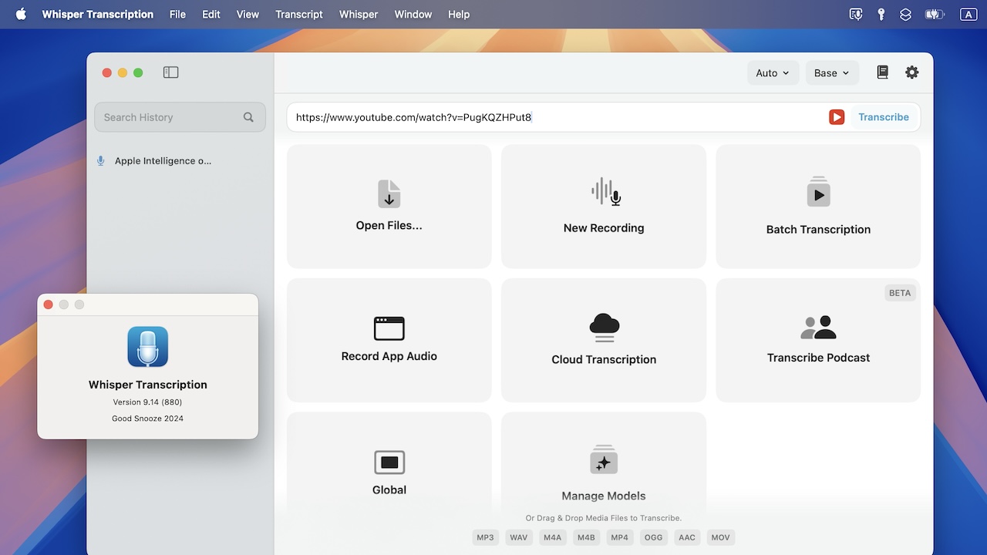Click the Version 9.14 (880) text
The height and width of the screenshot is (555, 987).
pyautogui.click(x=148, y=402)
